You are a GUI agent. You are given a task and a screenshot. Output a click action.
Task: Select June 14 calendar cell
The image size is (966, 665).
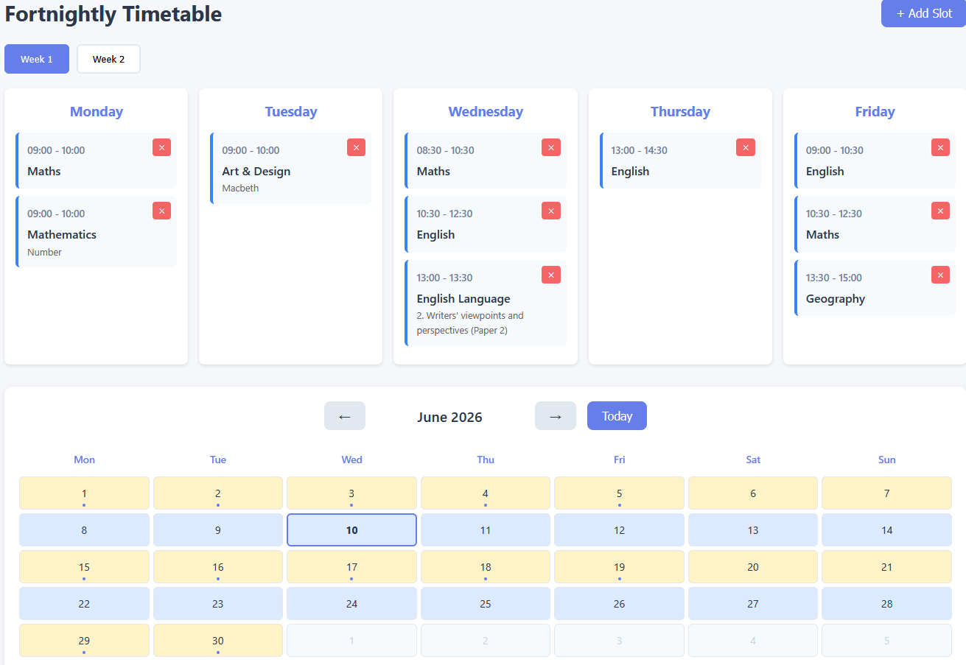[886, 530]
